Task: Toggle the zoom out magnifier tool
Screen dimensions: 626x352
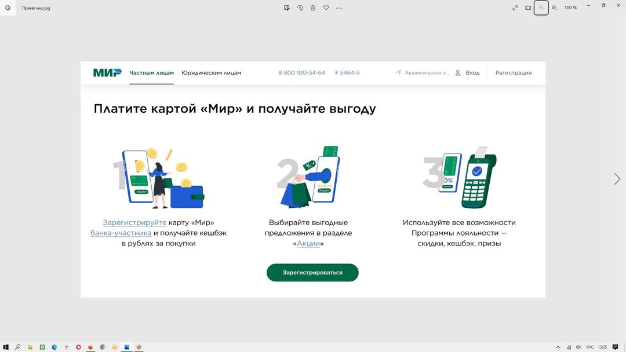Action: coord(541,8)
